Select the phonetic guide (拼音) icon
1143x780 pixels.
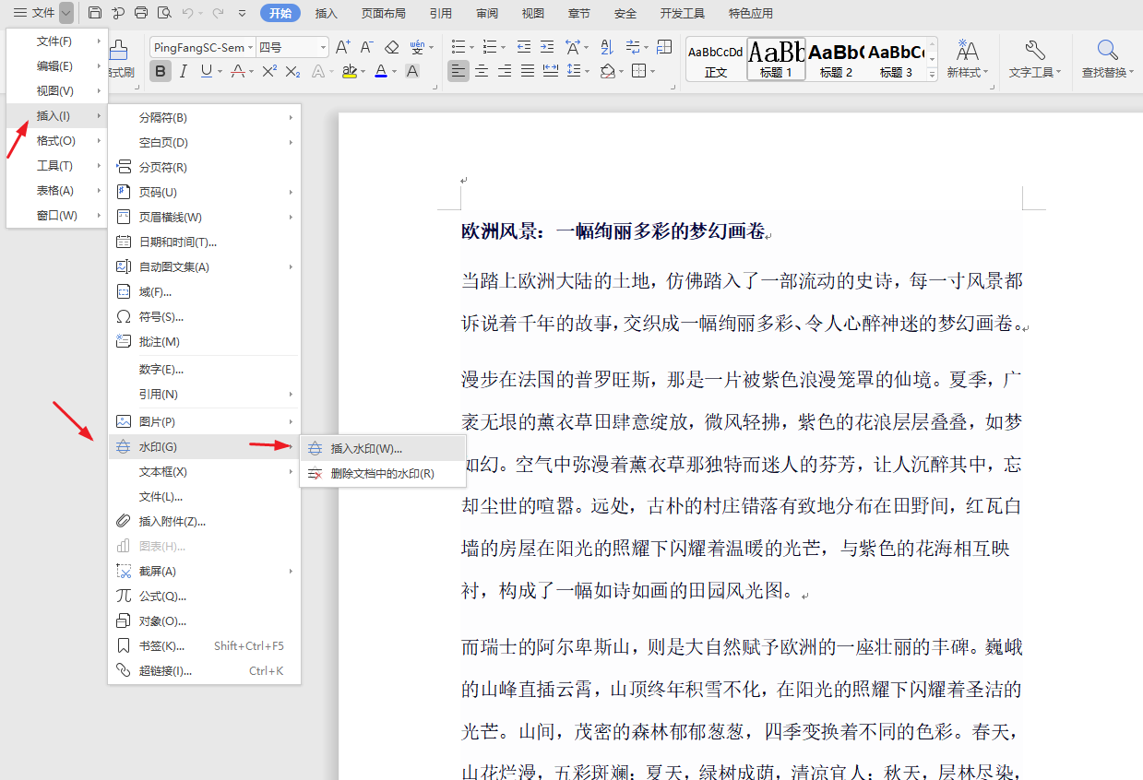coord(417,46)
